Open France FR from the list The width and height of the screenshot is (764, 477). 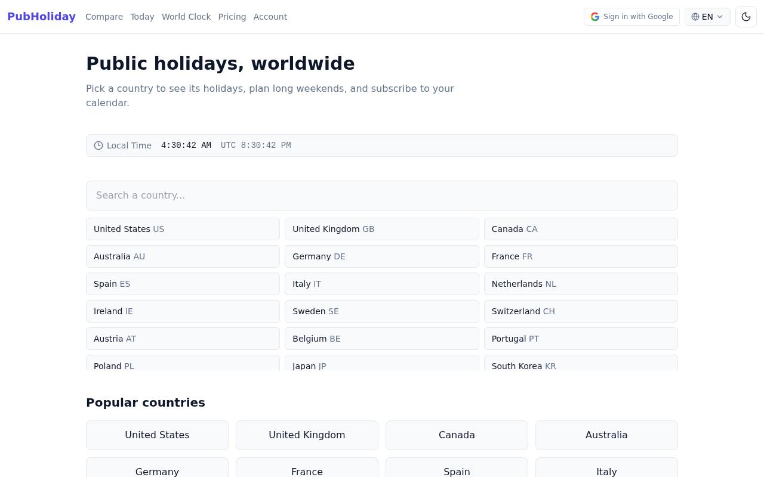pos(581,256)
